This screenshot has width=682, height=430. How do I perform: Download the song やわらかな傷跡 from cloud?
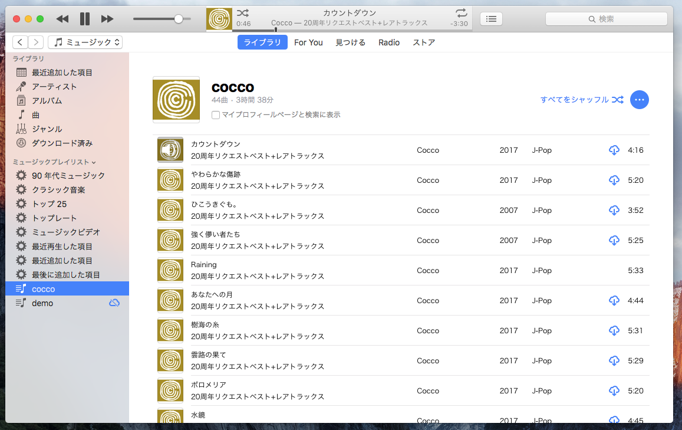614,180
